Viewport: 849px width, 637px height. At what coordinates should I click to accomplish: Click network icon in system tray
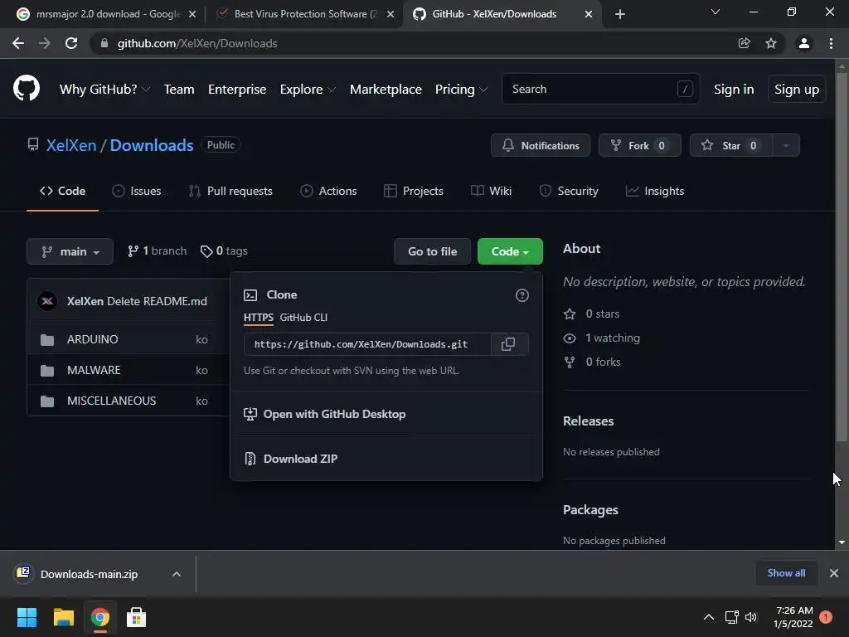point(731,617)
